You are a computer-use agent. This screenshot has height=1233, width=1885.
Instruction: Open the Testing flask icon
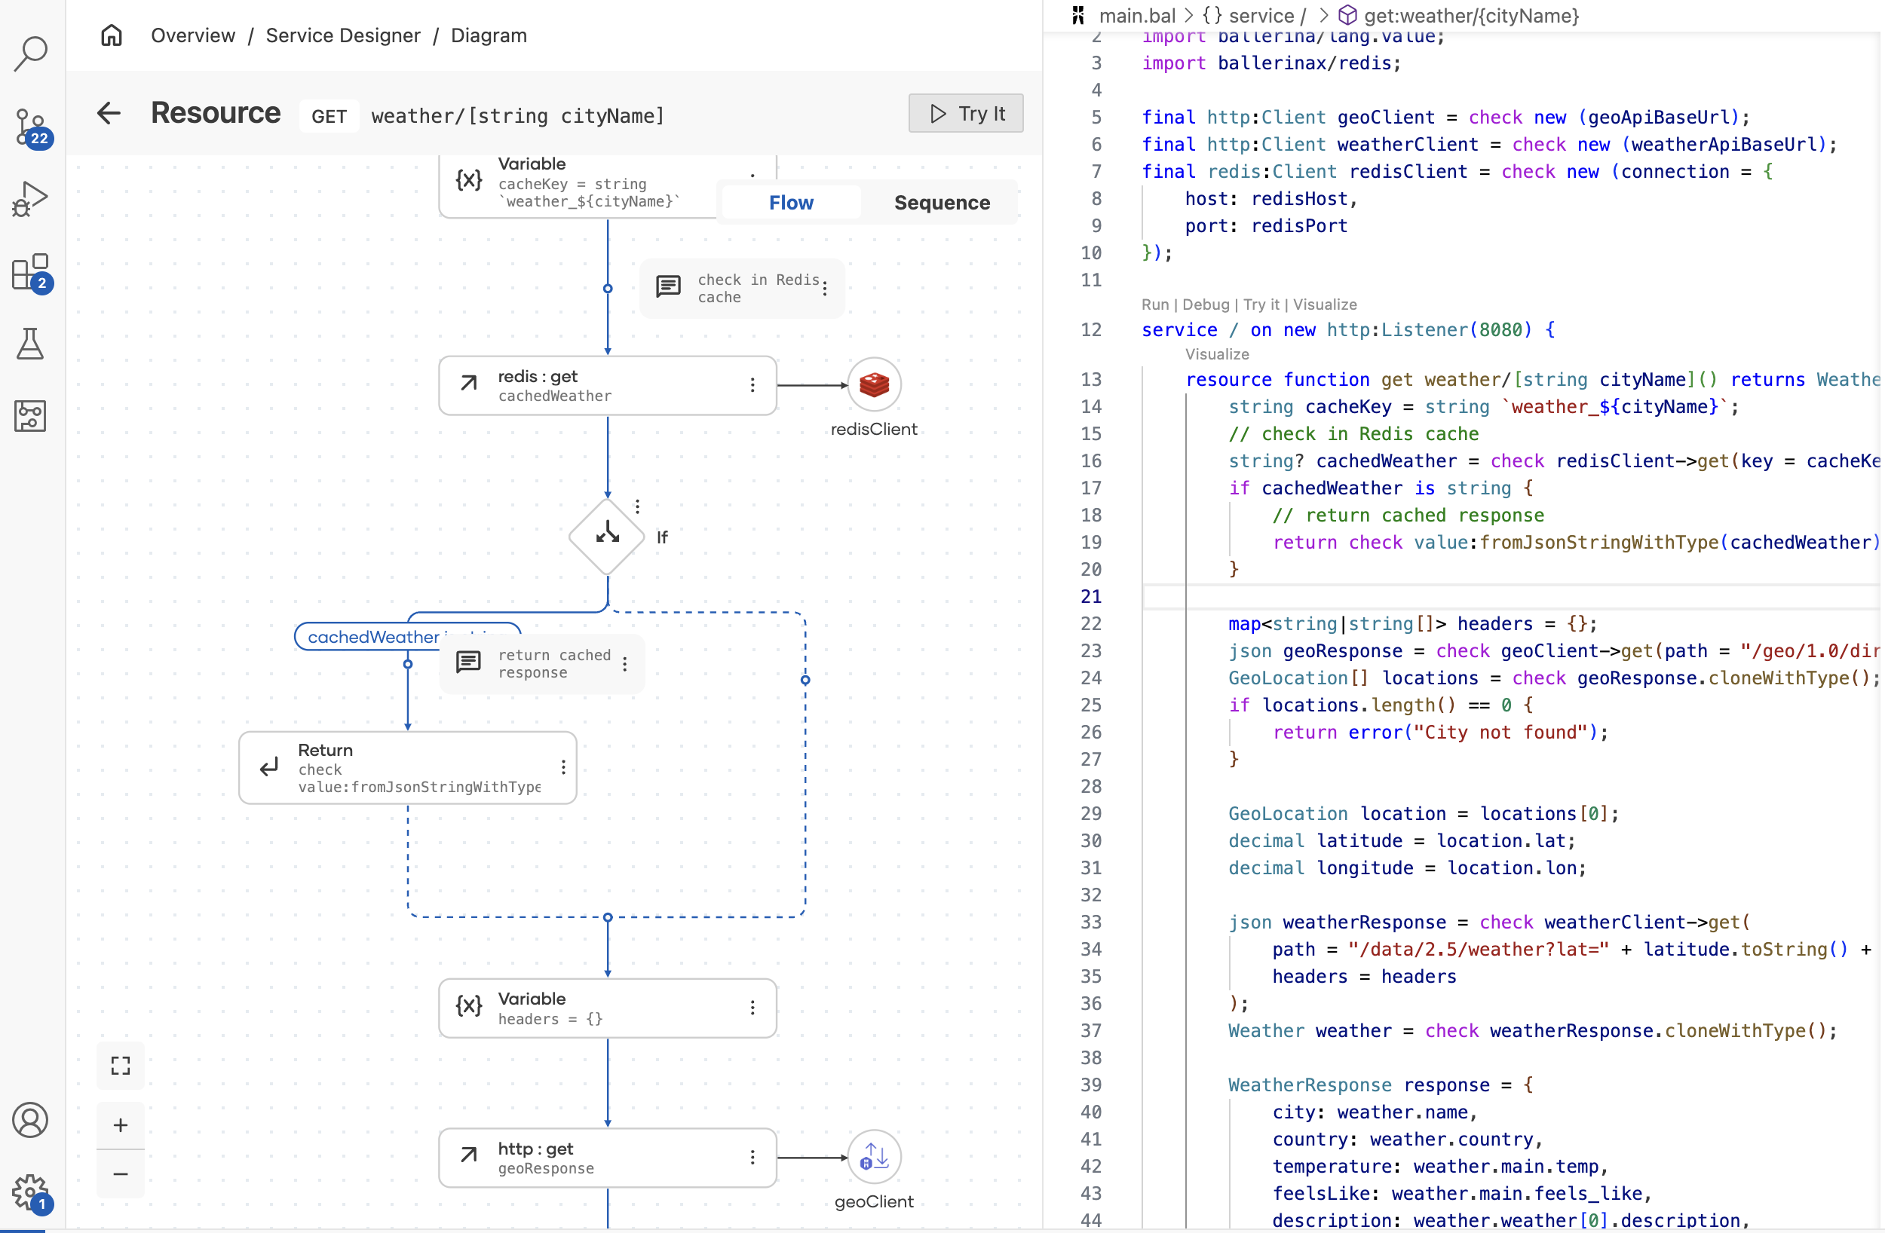click(x=31, y=344)
